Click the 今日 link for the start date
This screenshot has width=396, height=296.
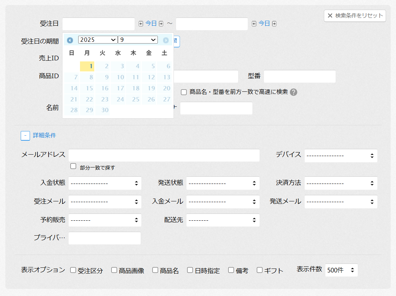click(x=151, y=24)
